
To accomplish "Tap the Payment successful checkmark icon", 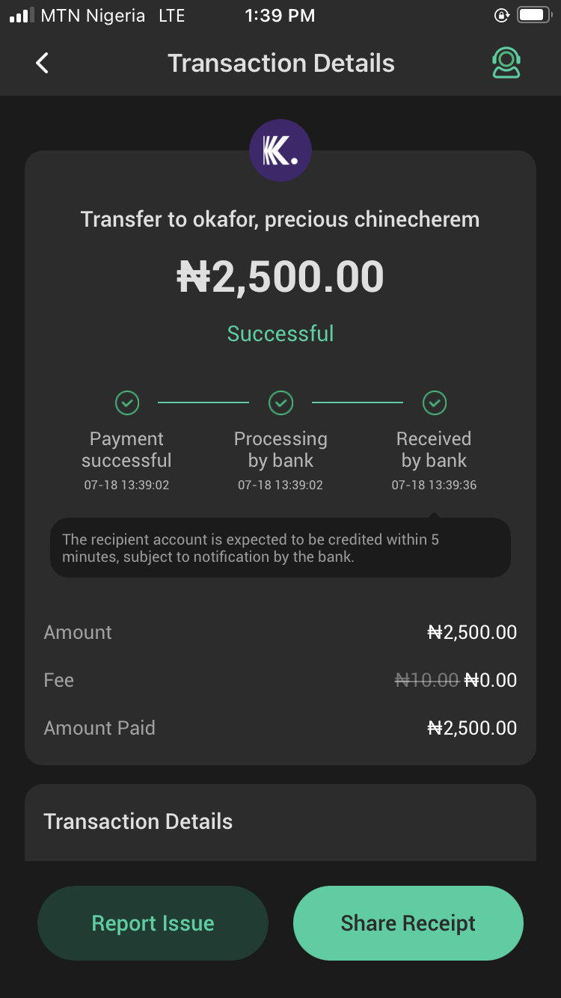I will (127, 403).
